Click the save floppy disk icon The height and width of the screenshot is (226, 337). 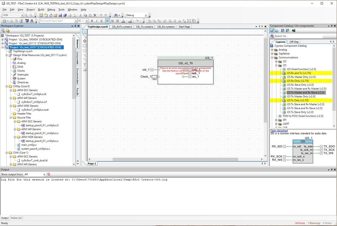tap(60, 15)
